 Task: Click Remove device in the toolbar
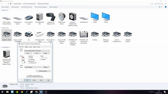point(54,7)
